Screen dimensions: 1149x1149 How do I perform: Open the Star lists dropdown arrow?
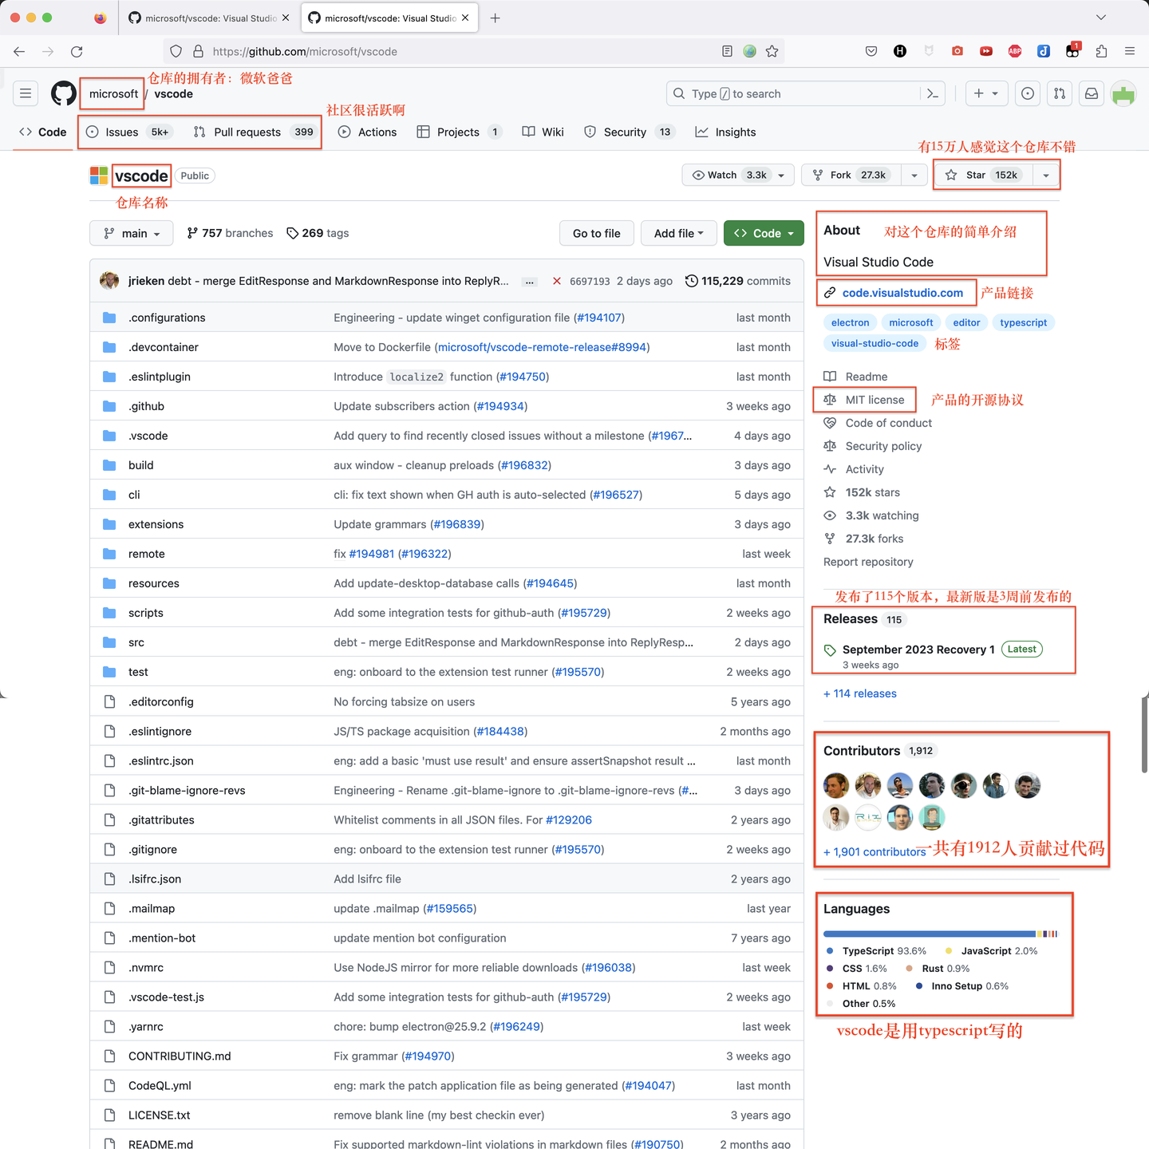[x=1045, y=175]
